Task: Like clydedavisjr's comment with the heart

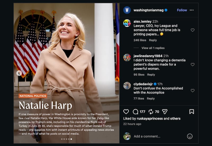Action: [193, 90]
